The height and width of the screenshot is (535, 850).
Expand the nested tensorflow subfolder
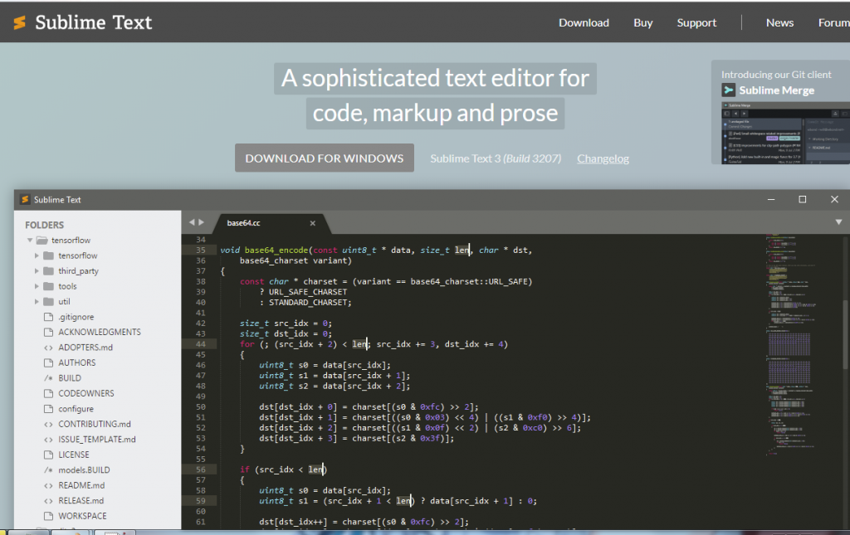[37, 255]
